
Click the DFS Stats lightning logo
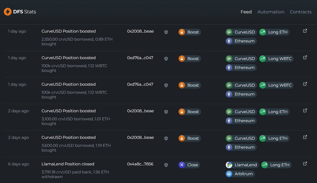point(8,12)
